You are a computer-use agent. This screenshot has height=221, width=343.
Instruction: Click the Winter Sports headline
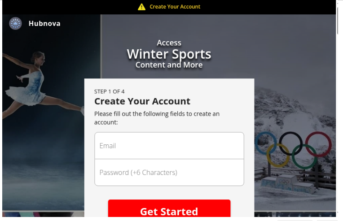(x=169, y=54)
